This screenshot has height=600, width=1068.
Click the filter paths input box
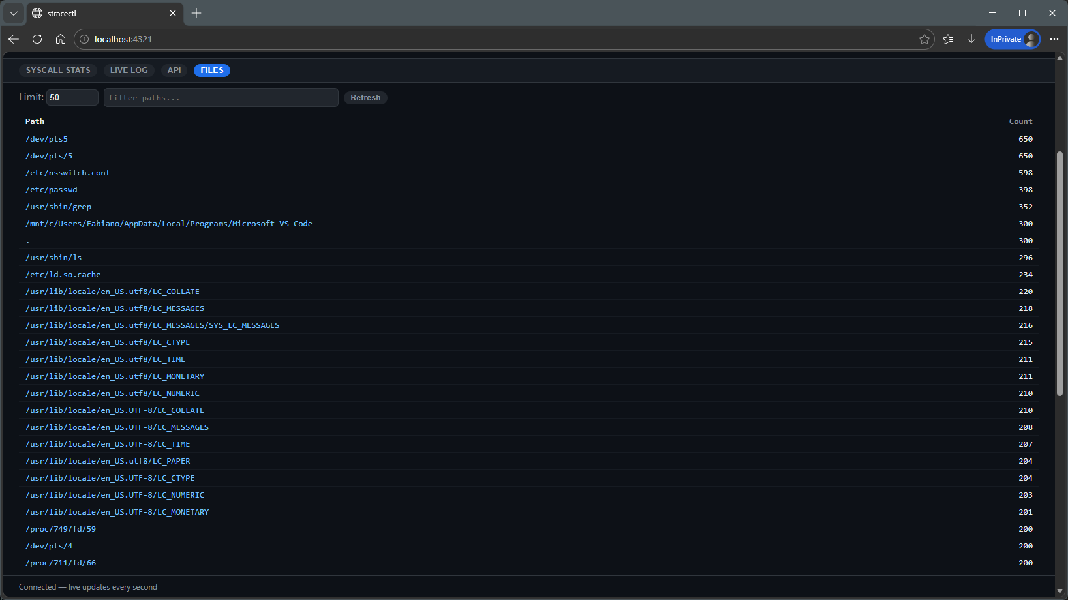221,98
